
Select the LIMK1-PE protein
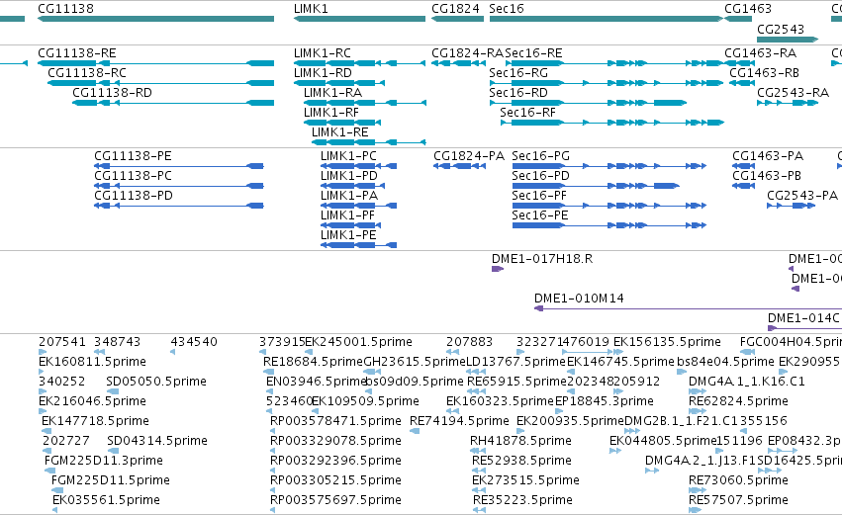coord(348,235)
